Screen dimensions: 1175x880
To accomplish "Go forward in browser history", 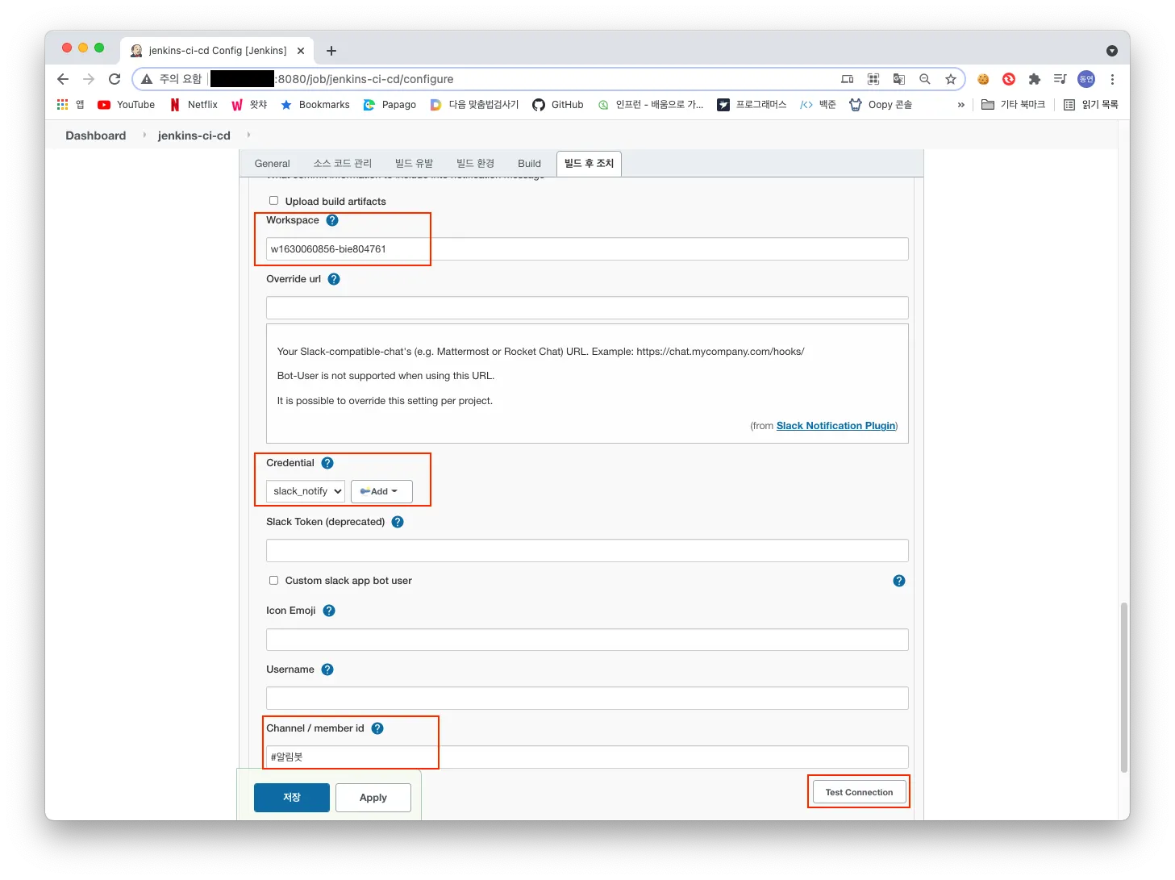I will click(89, 79).
